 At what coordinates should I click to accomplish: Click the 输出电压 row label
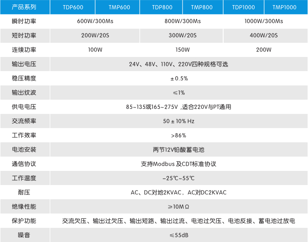[x=24, y=64]
